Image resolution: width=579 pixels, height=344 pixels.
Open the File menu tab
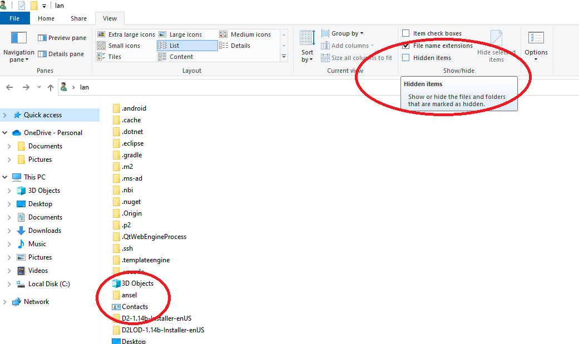14,18
